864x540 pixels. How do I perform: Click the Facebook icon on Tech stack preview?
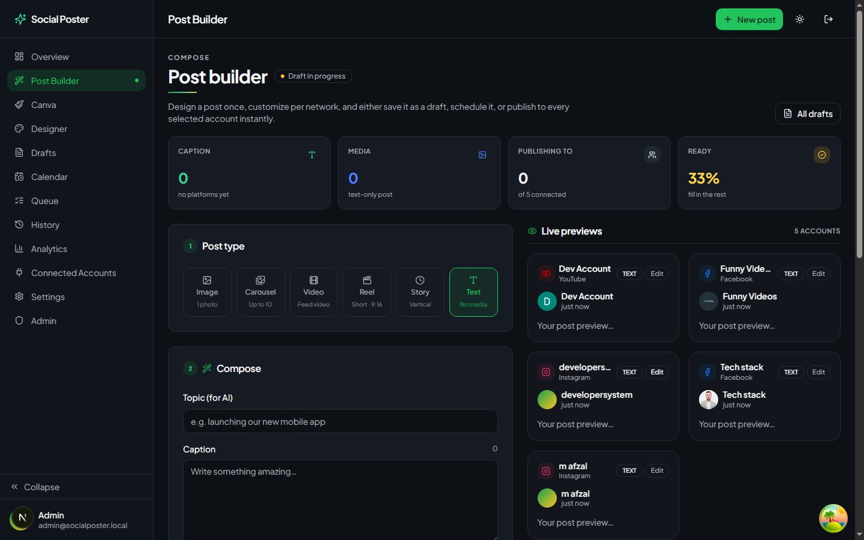tap(707, 372)
